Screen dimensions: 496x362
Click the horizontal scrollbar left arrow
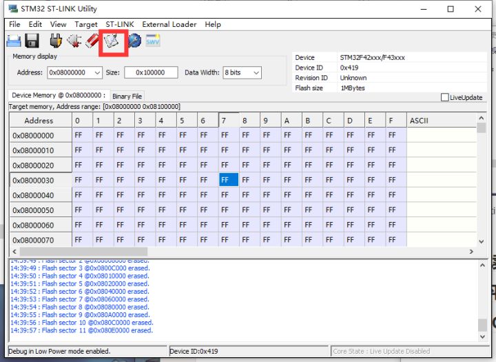14,252
